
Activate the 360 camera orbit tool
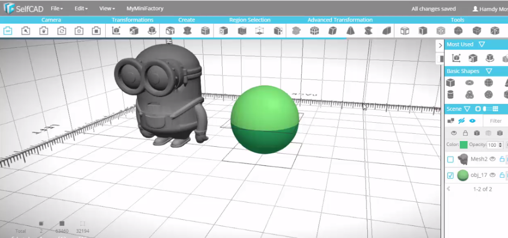8,31
